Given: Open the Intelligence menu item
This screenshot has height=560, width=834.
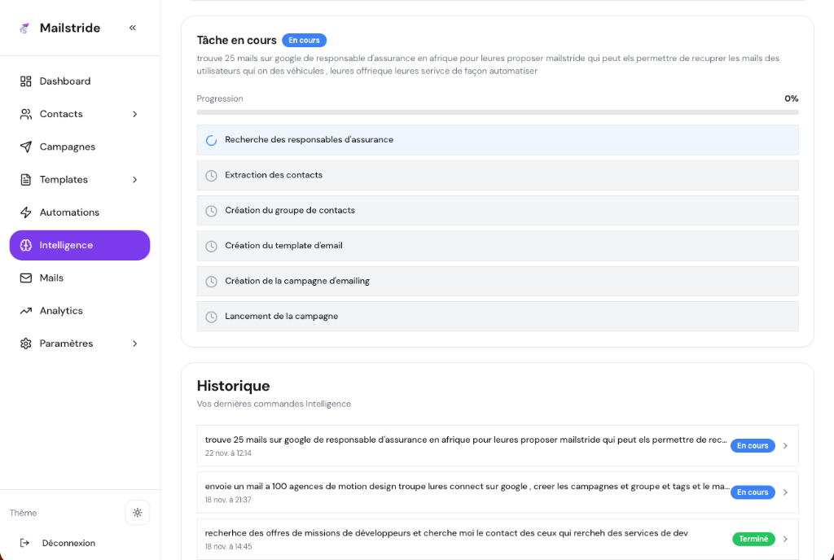Looking at the screenshot, I should tap(80, 245).
